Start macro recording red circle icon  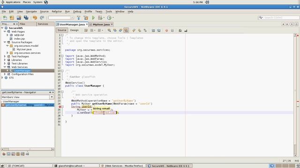tap(166, 30)
